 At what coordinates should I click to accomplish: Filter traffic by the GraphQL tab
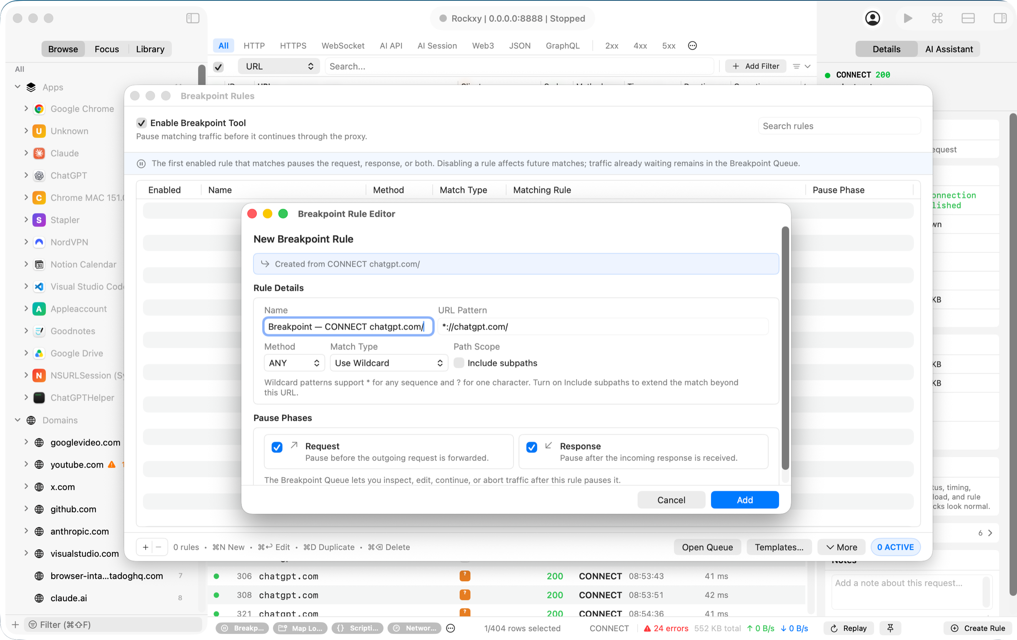tap(562, 45)
